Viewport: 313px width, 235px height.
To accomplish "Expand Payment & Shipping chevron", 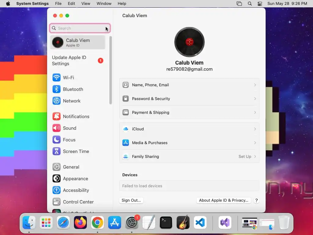I will click(255, 113).
